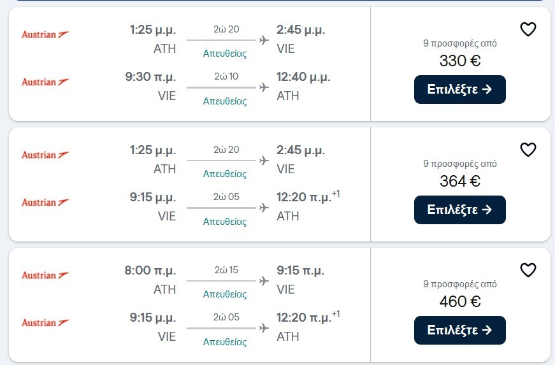
Task: Click Austrian logo of 9:30 π.μ. return flight
Action: coord(45,82)
